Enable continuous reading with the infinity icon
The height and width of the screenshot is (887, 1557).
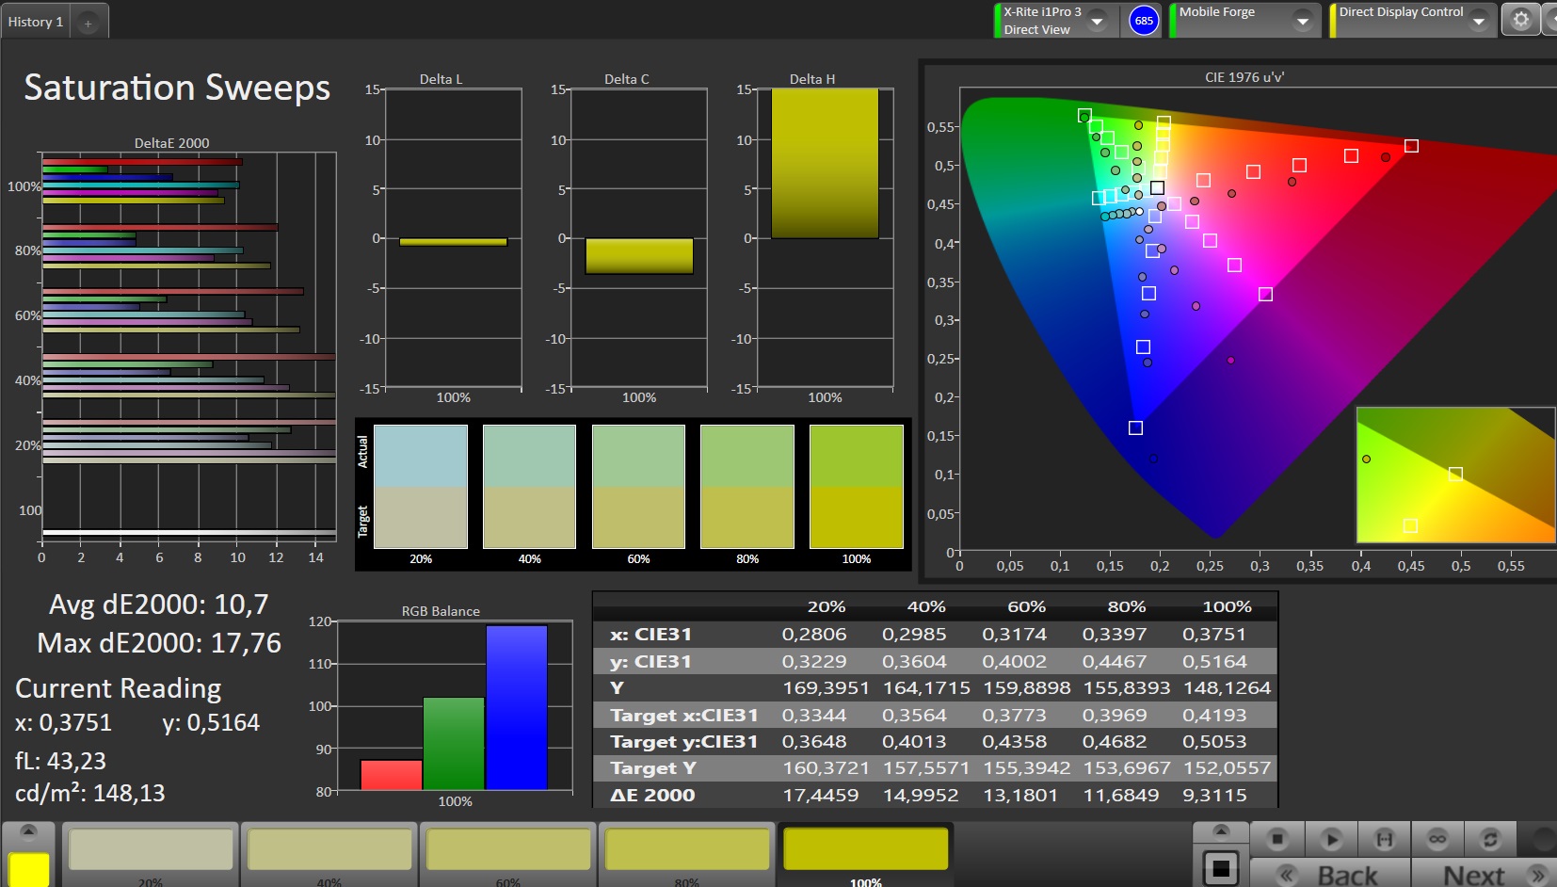1437,838
